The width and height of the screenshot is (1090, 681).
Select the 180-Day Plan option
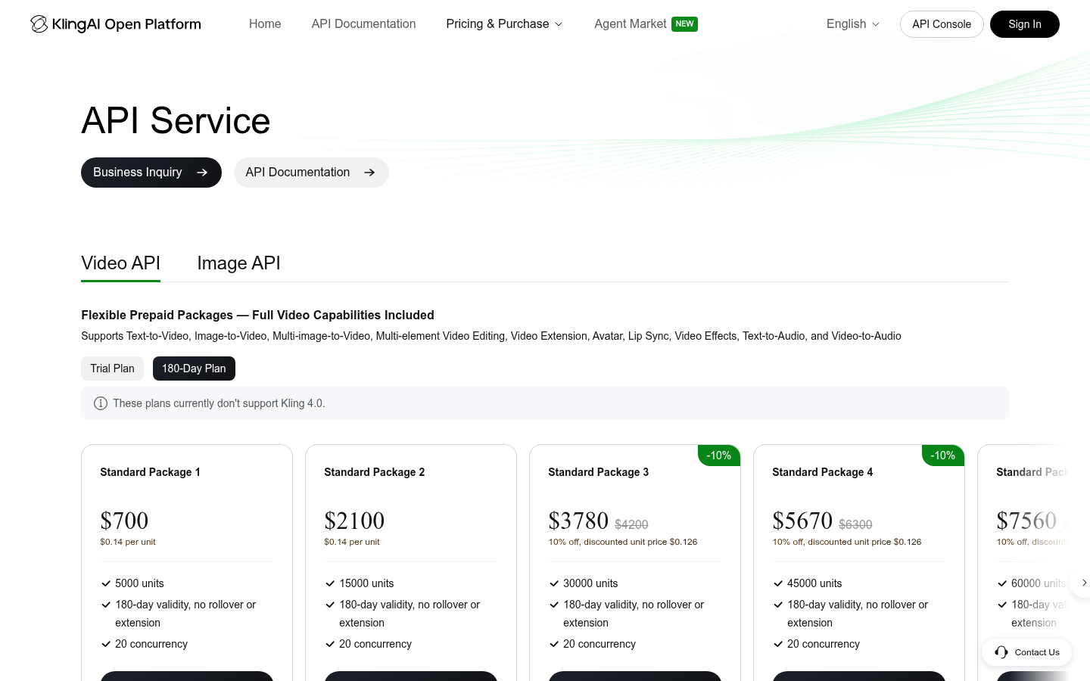(x=194, y=368)
